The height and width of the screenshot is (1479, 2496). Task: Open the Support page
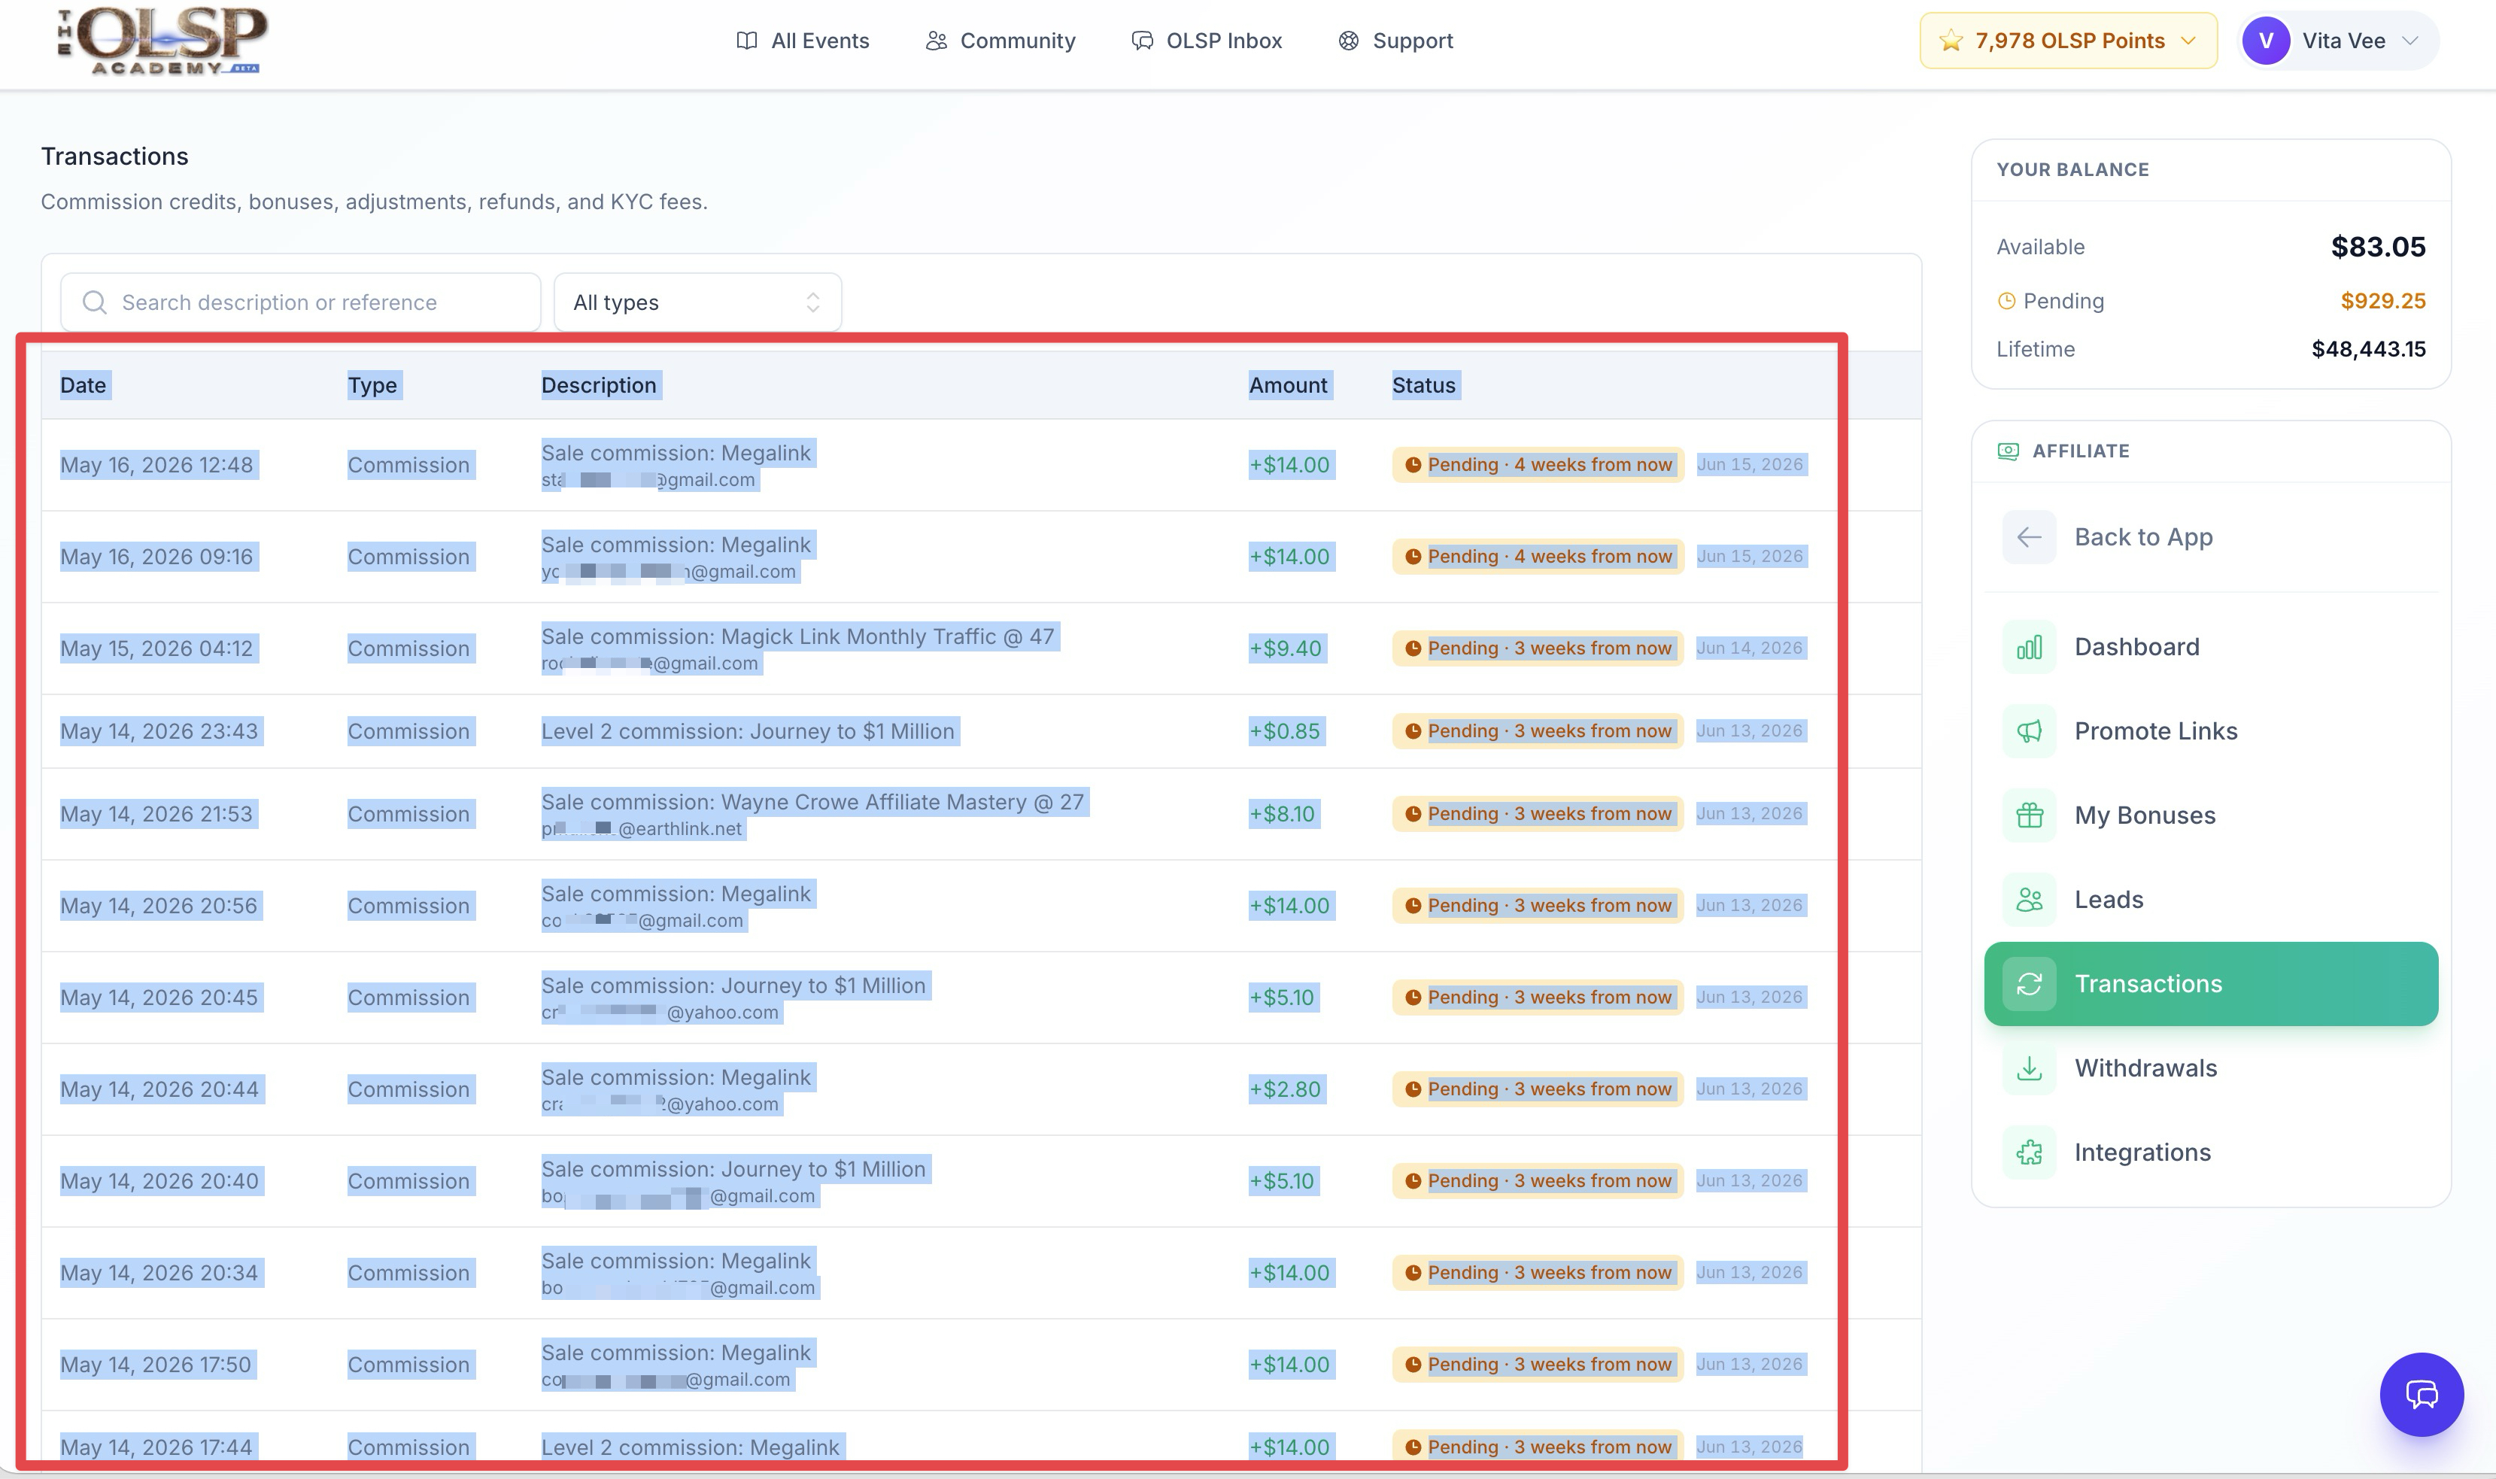click(1395, 41)
